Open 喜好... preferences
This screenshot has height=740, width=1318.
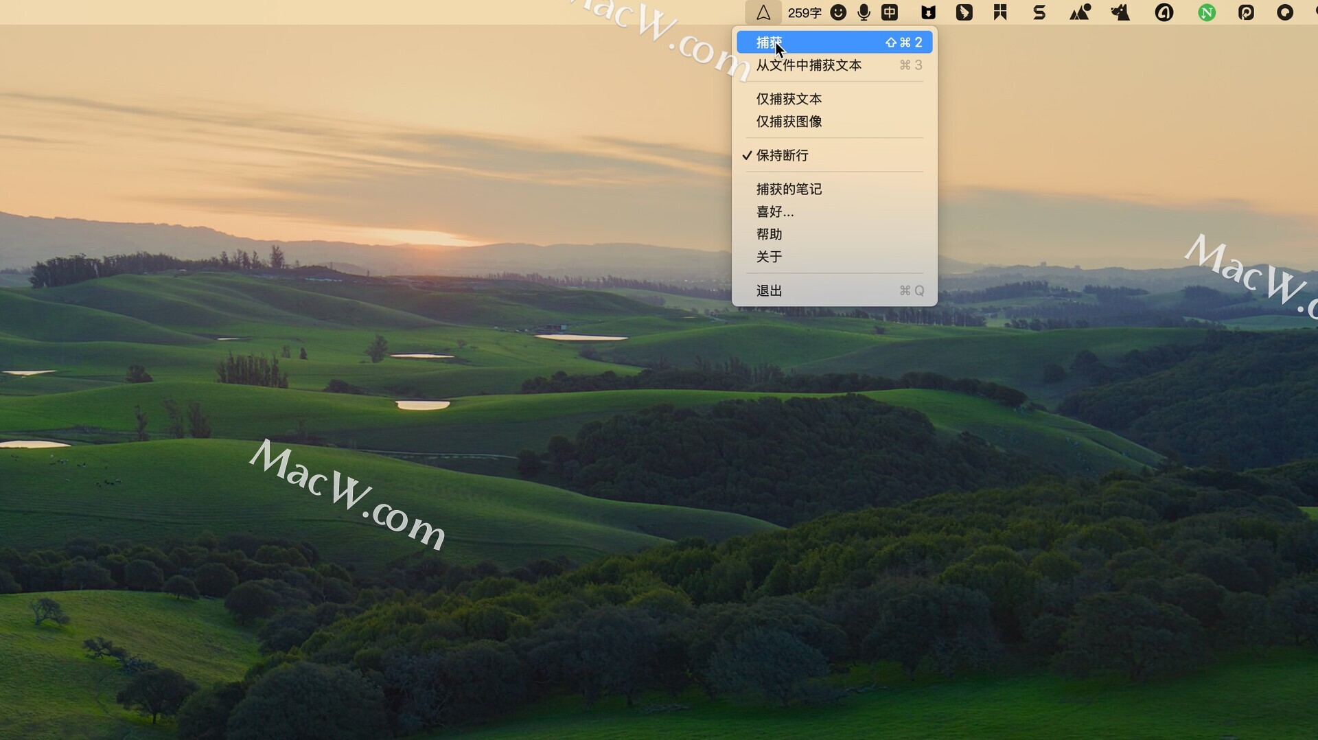tap(834, 211)
